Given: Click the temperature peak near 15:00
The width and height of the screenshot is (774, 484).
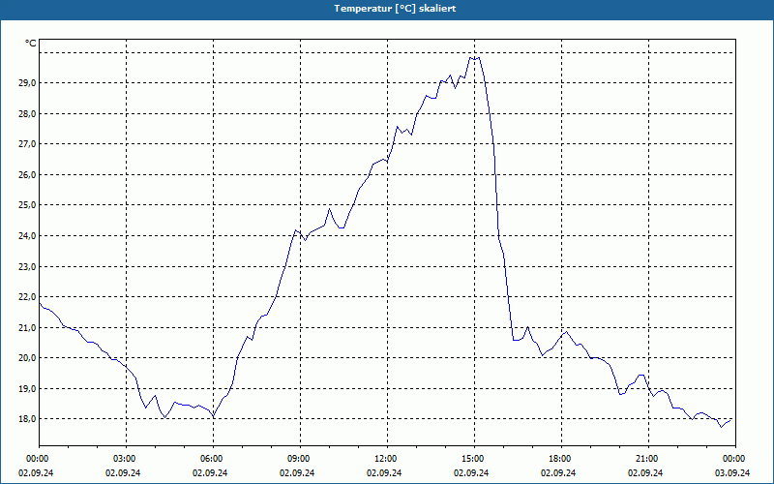Looking at the screenshot, I should pos(474,58).
